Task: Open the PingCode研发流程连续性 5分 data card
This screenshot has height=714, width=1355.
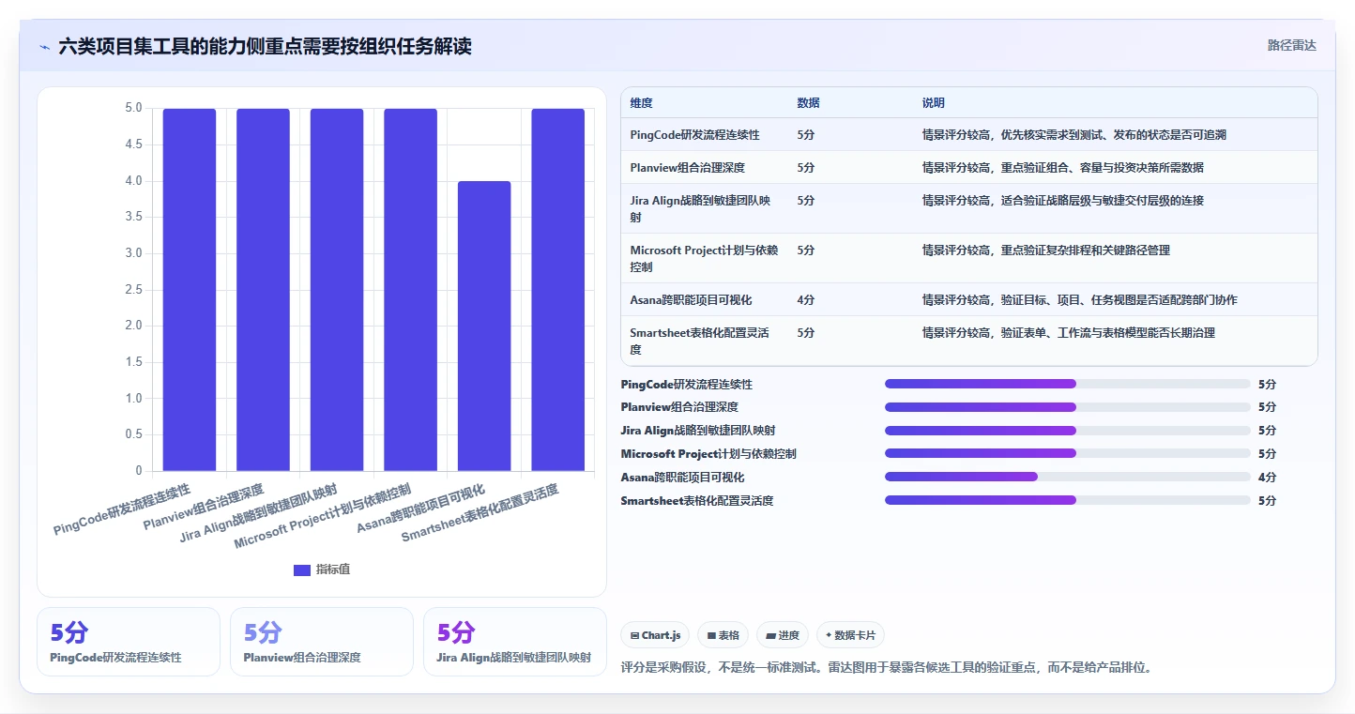Action: 129,642
